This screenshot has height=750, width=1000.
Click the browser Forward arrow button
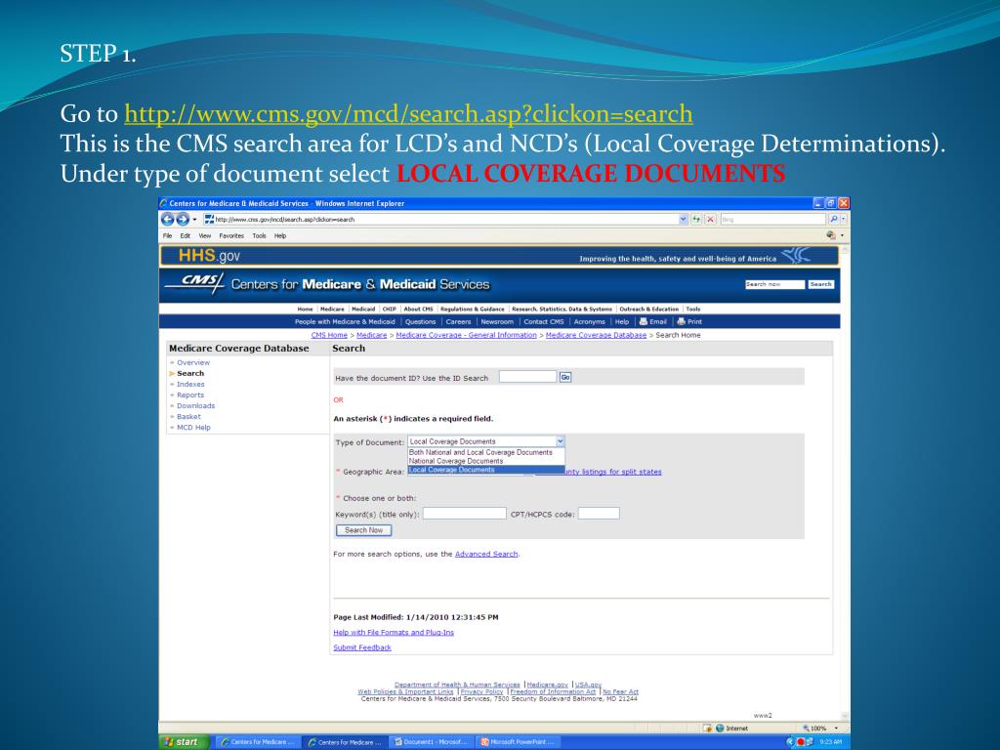(183, 220)
